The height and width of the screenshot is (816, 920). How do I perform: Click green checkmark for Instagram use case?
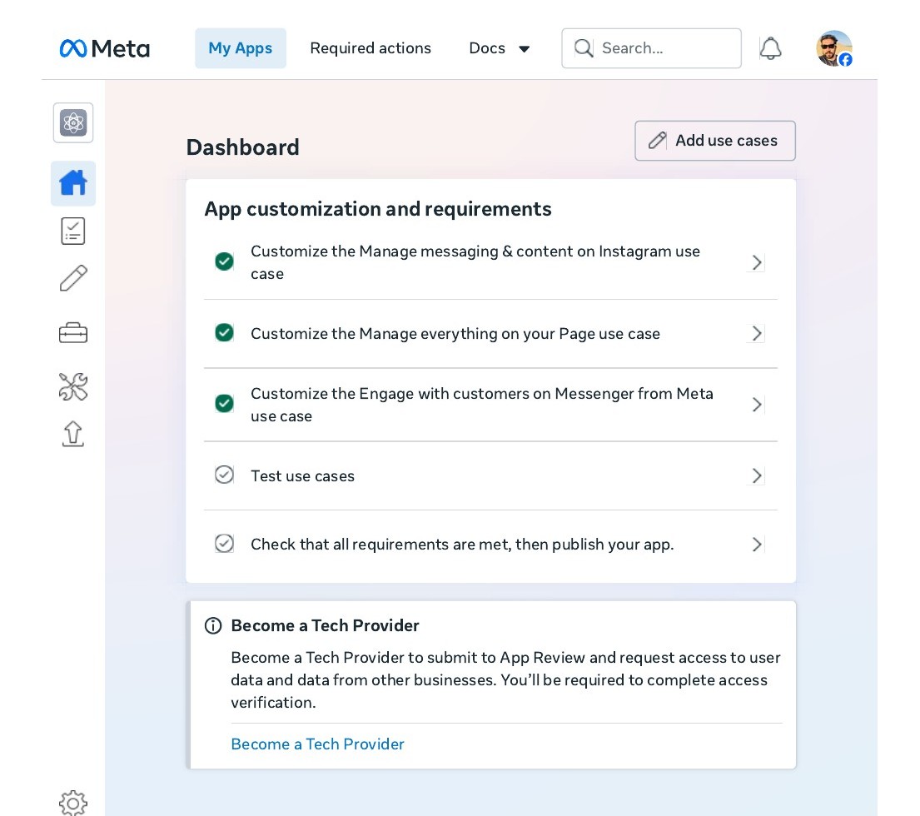(x=224, y=261)
